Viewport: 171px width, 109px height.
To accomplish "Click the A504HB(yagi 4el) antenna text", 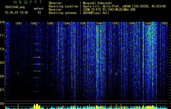I will point(96,13).
